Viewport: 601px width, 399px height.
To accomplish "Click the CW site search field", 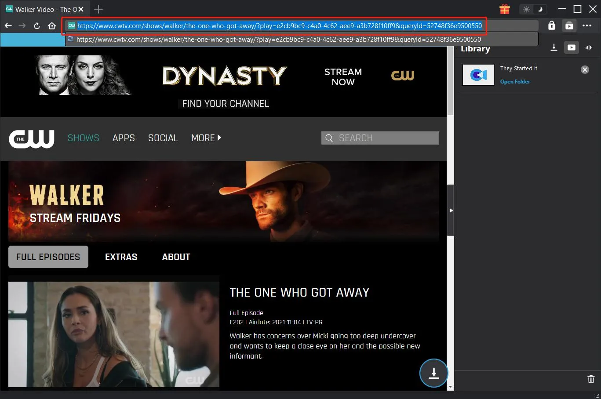I will click(x=380, y=138).
